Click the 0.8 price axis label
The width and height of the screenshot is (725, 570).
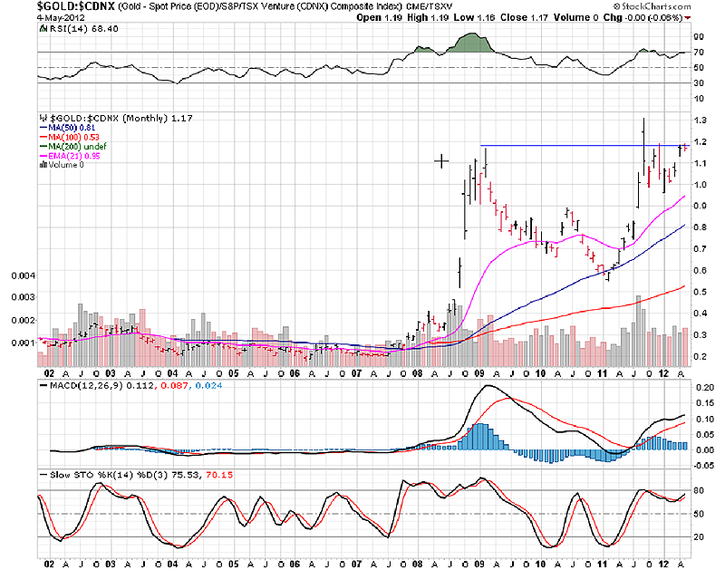pyautogui.click(x=700, y=227)
